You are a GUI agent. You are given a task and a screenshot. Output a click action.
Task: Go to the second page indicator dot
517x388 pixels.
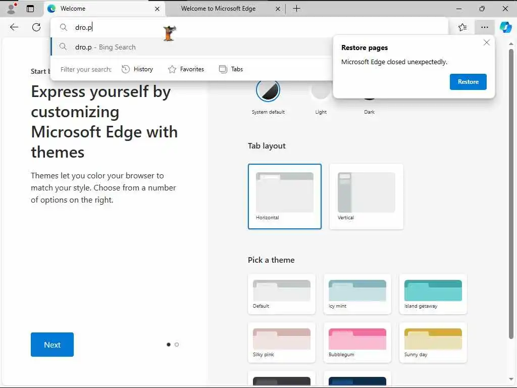click(x=177, y=345)
